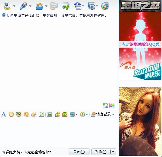Open the colorful skin palette icon

[112, 105]
